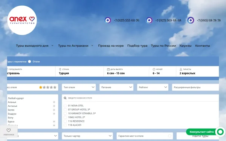The width and height of the screenshot is (226, 141).
Task: Open the Только чартер dropdown
Action: pos(87,136)
